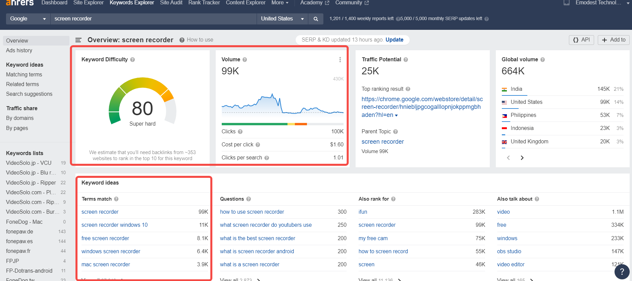Viewport: 632px width, 281px height.
Task: Open Community external link
Action: (x=352, y=3)
